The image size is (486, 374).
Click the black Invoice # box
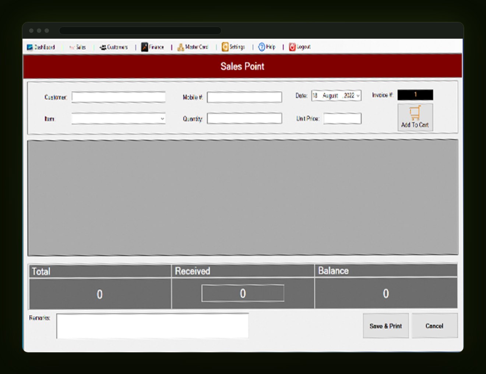click(x=415, y=95)
